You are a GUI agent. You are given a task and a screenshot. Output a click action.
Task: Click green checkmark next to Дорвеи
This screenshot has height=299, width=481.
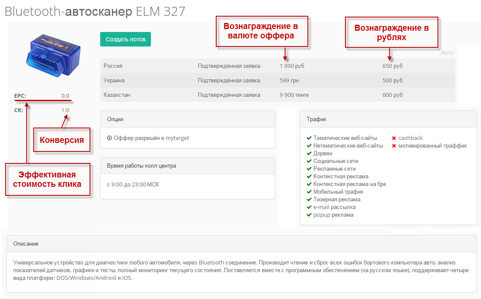309,154
